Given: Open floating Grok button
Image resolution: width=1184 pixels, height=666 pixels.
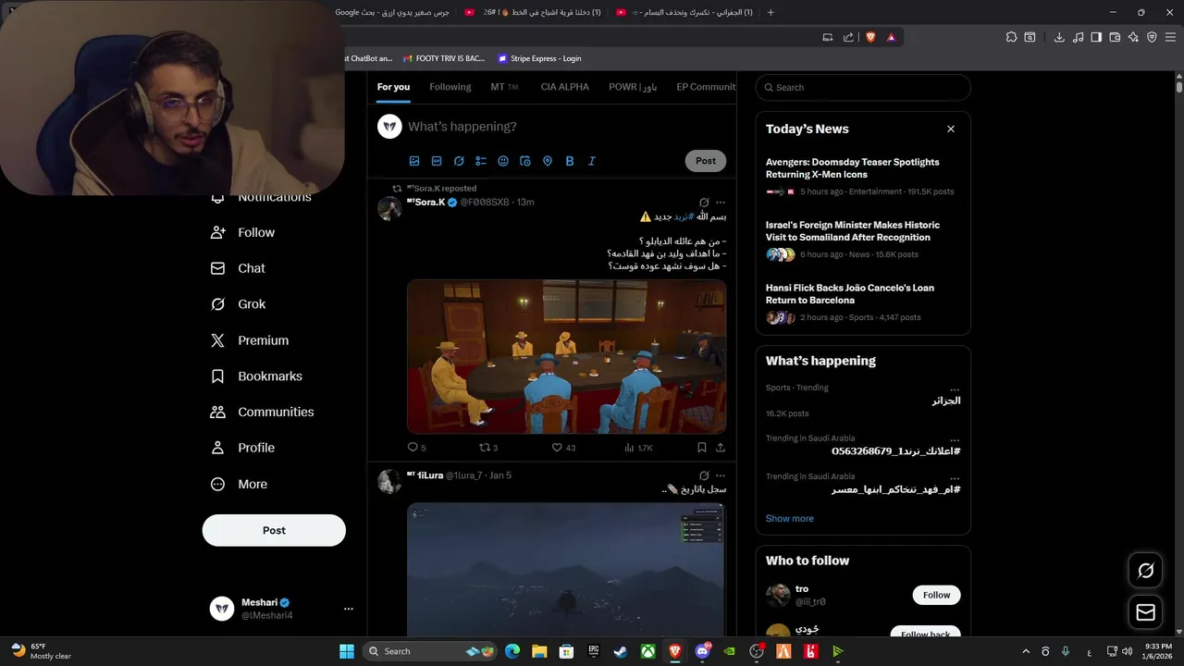Looking at the screenshot, I should click(1145, 571).
